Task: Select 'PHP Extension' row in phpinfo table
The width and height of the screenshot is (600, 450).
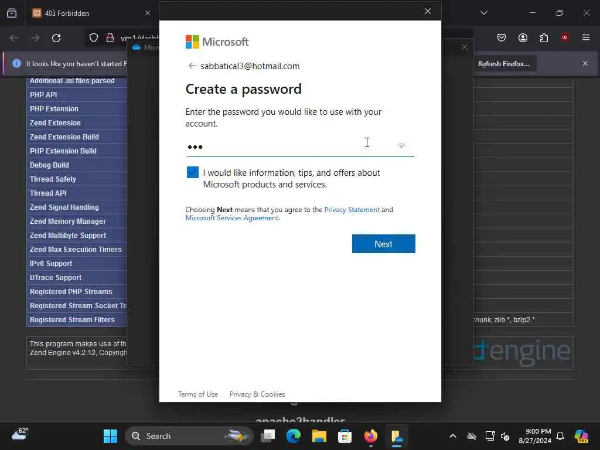Action: 54,108
